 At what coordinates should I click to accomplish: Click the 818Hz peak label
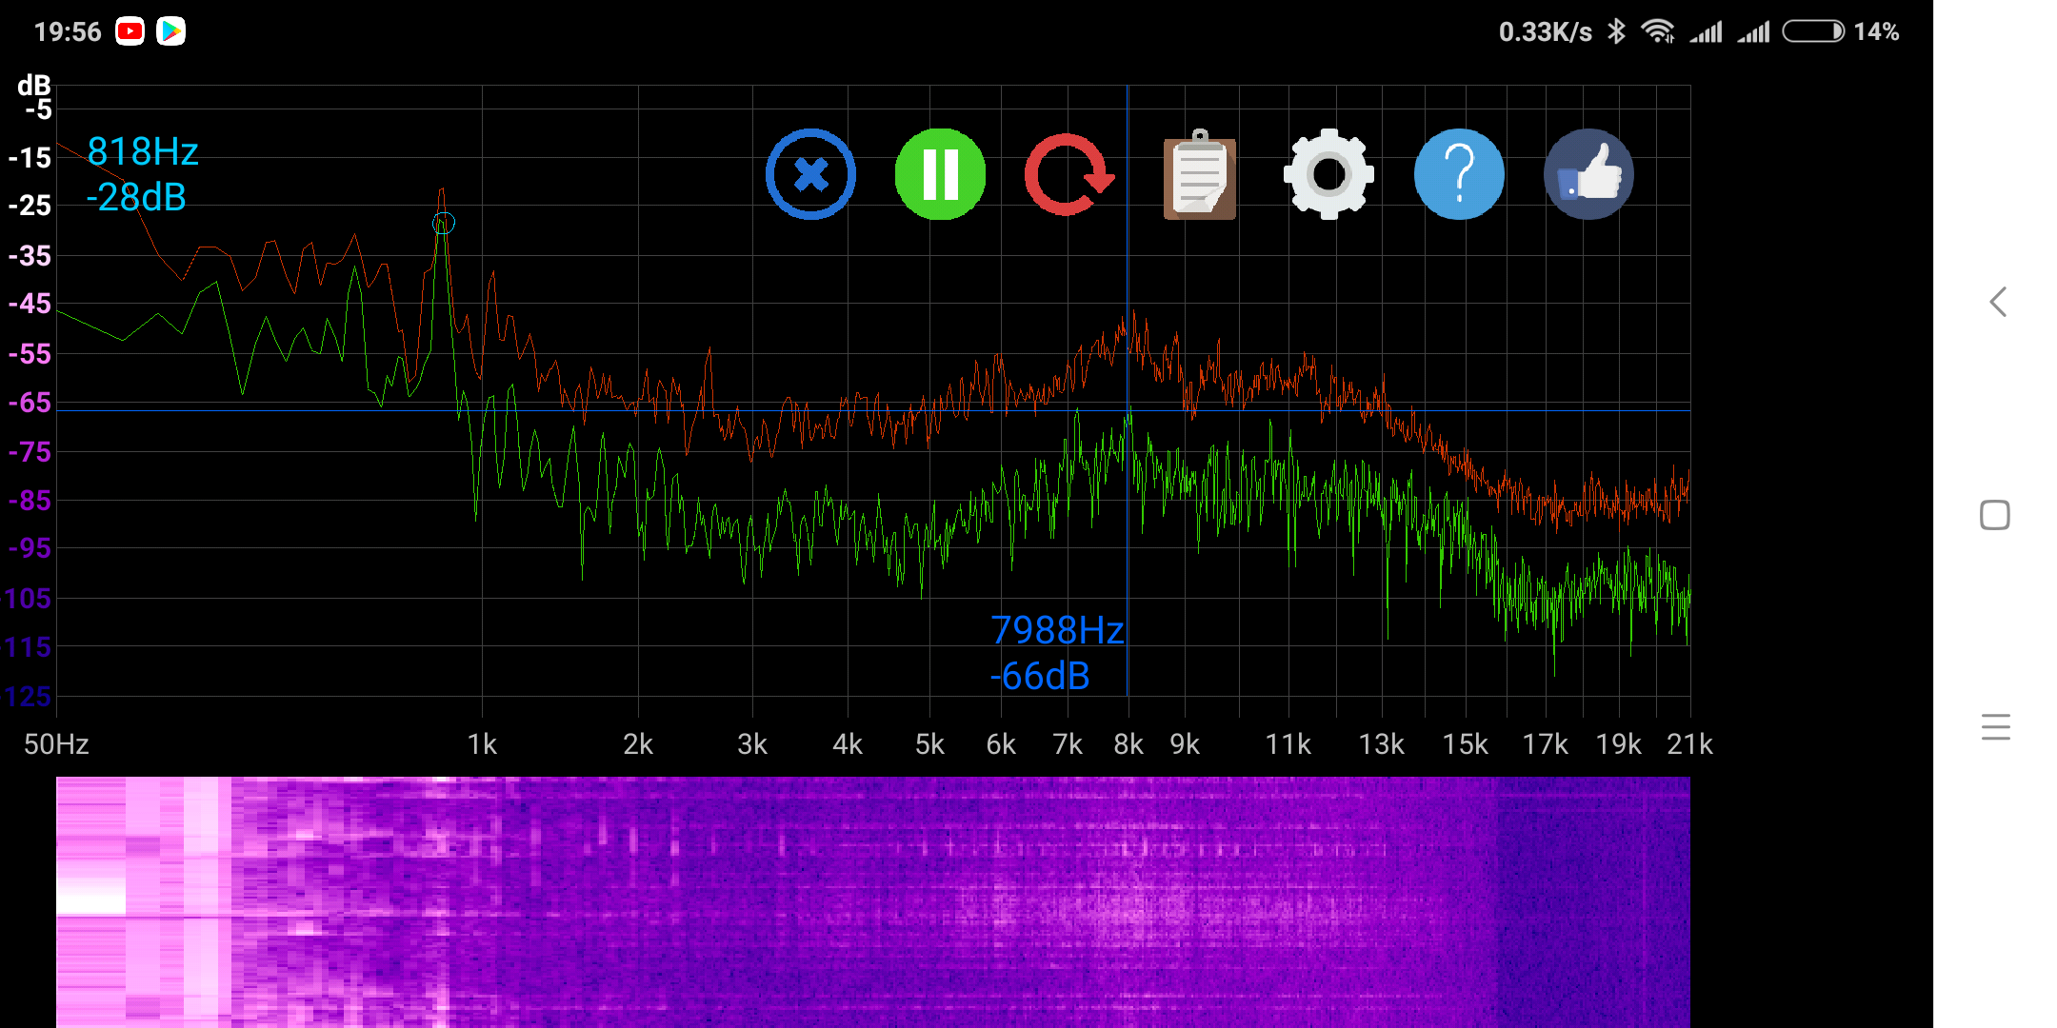143,151
